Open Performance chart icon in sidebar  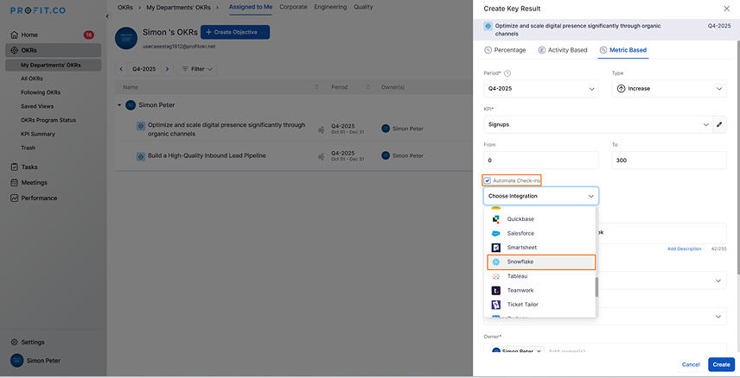coord(15,198)
